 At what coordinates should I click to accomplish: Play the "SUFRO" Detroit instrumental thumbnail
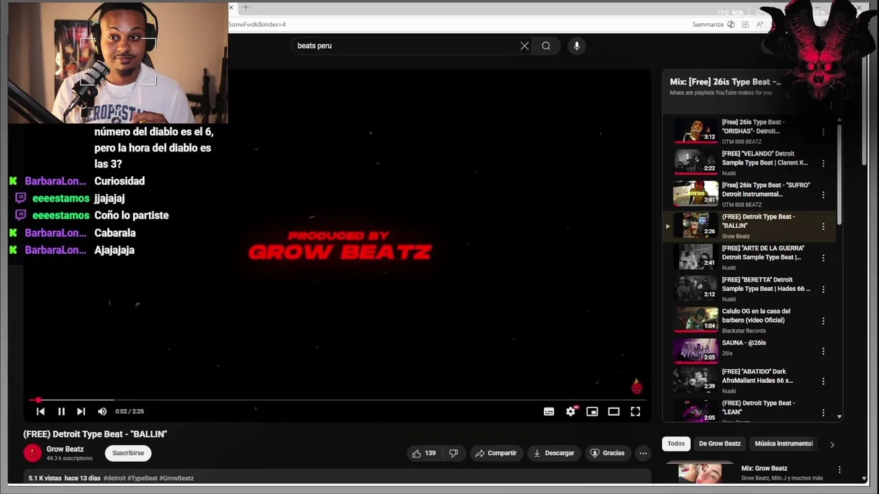(x=696, y=193)
